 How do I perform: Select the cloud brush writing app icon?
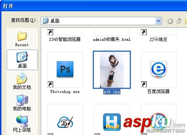(x=65, y=122)
